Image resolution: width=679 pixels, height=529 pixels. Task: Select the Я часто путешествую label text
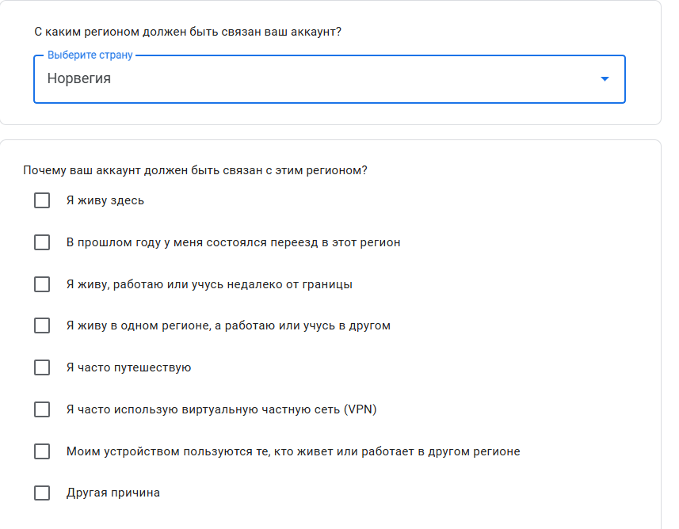tap(128, 367)
